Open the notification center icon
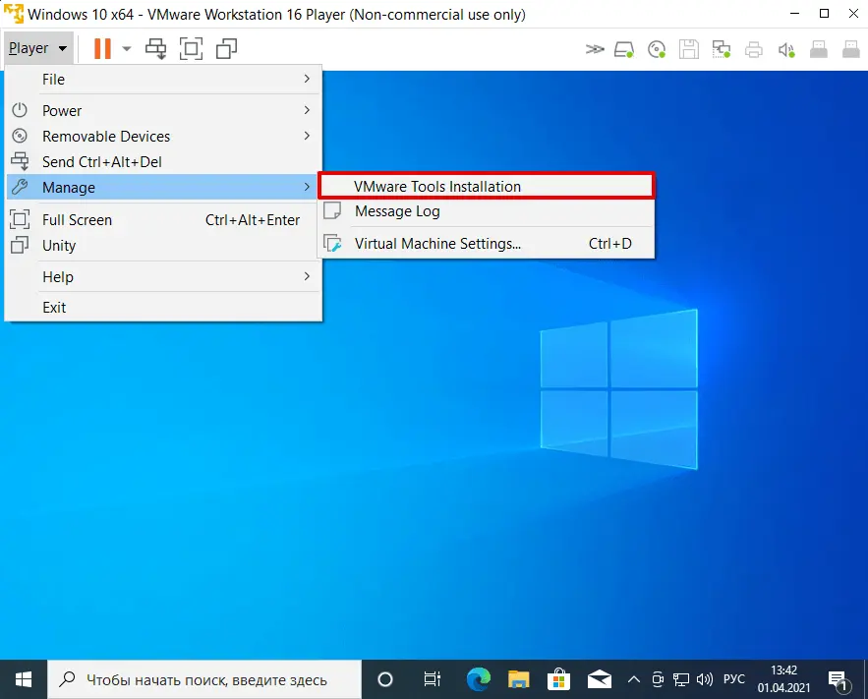The height and width of the screenshot is (699, 868). (x=839, y=679)
